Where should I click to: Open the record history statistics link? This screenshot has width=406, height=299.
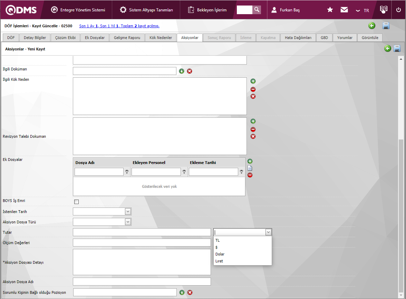pyautogui.click(x=119, y=26)
